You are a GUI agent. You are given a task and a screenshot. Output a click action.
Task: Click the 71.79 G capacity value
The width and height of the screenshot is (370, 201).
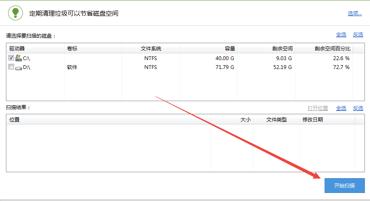click(x=224, y=67)
